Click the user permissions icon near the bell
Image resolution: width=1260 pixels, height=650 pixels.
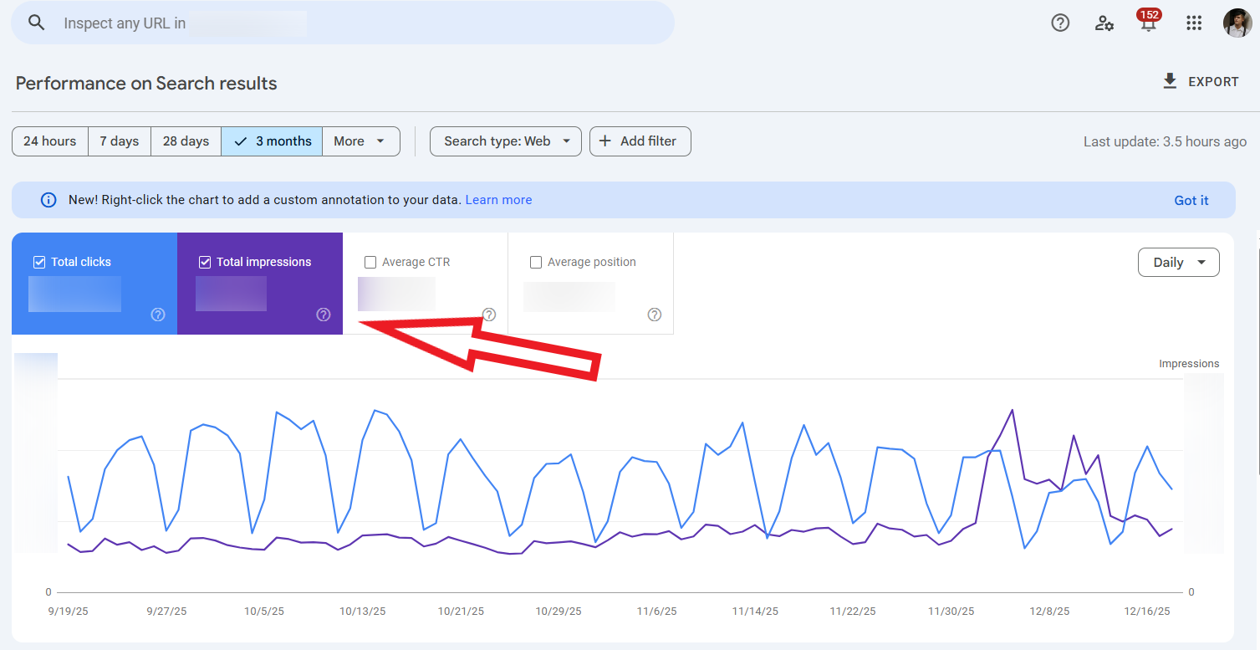click(x=1104, y=23)
